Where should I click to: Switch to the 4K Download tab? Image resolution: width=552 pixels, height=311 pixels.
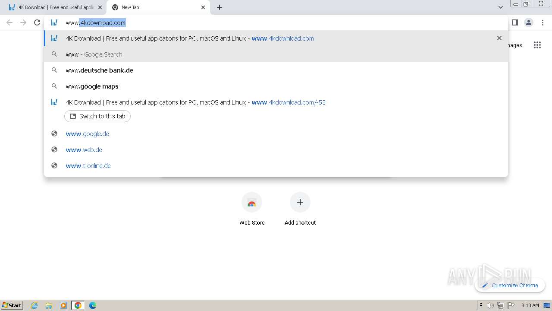click(55, 7)
